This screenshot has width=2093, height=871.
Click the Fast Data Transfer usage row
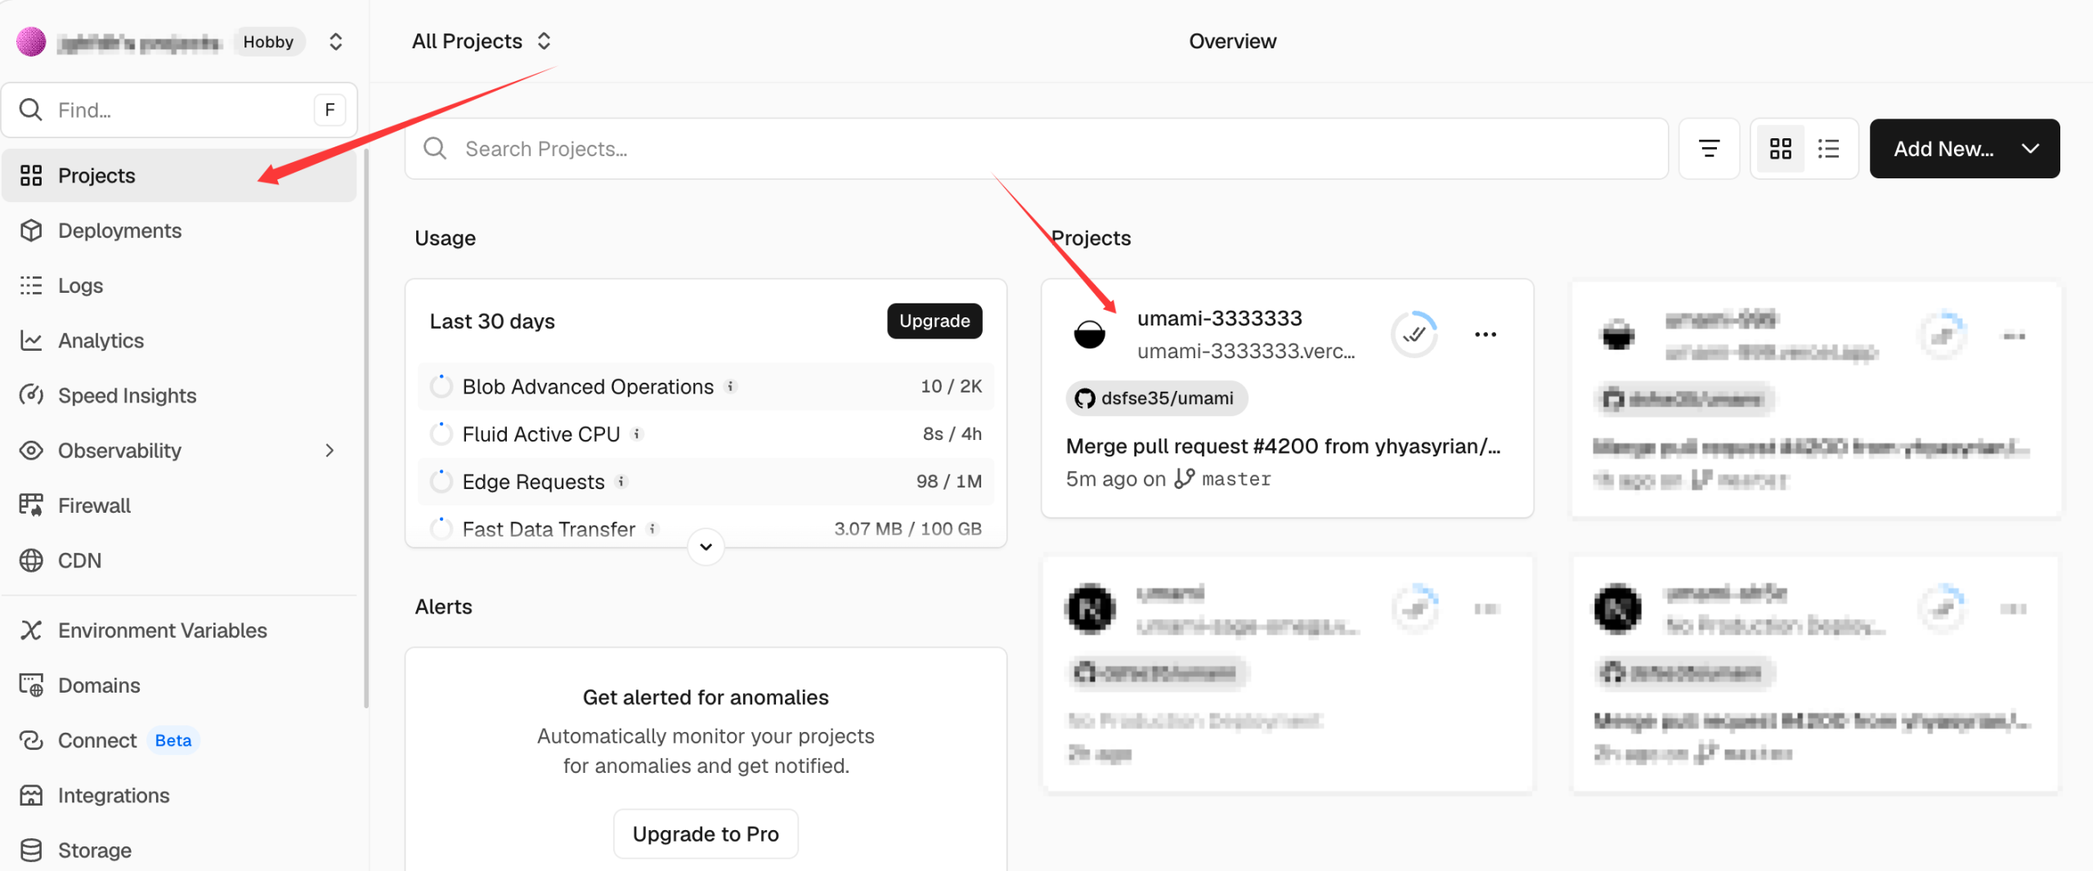tap(706, 529)
